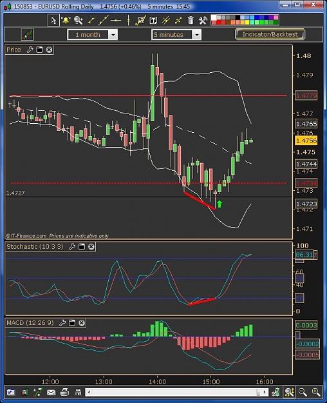
Task: Zoom out with minus magnifier
Action: pyautogui.click(x=303, y=392)
